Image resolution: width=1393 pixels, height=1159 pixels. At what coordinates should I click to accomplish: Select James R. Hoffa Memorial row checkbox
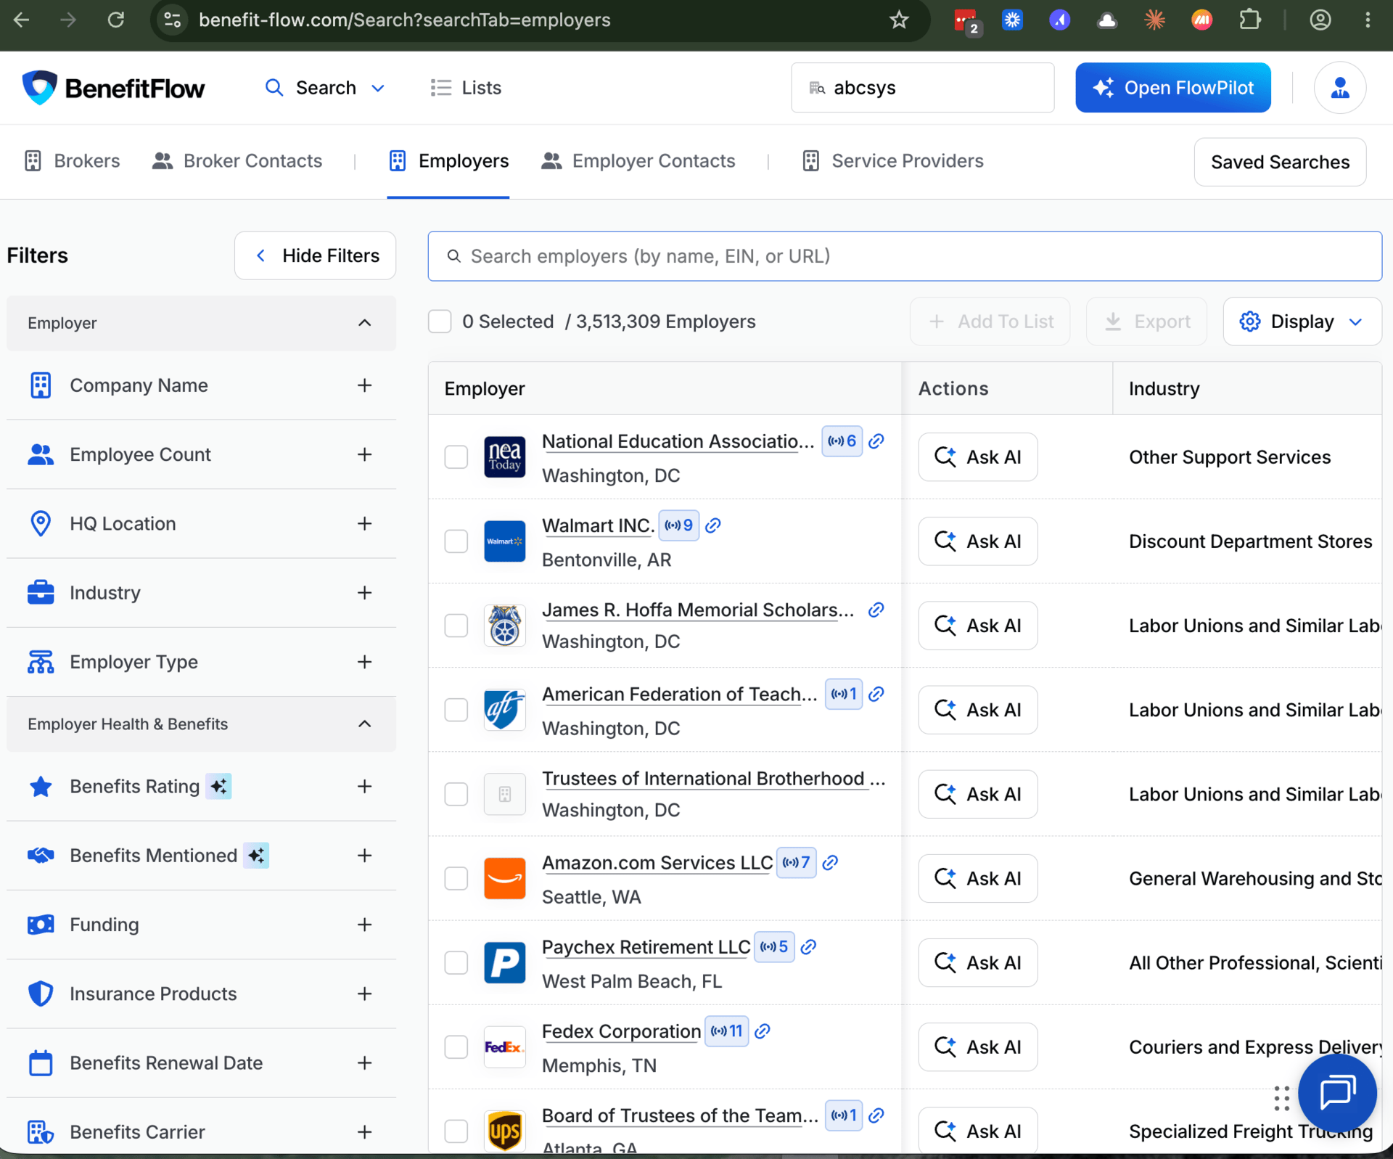click(456, 625)
